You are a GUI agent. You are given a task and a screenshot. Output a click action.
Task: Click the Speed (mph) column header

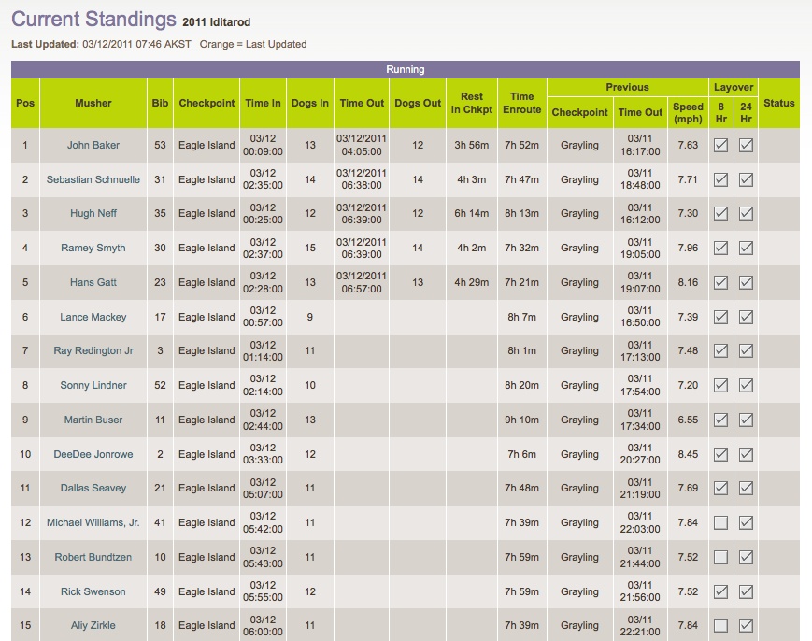[x=688, y=112]
